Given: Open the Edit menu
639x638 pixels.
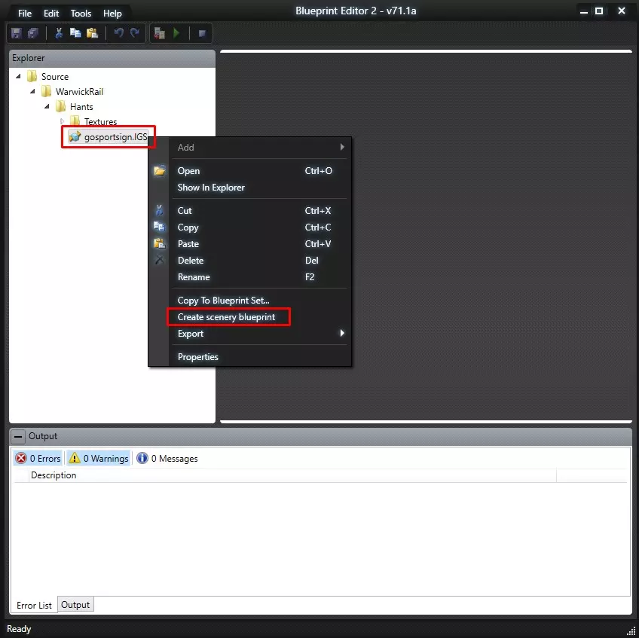Looking at the screenshot, I should pos(51,14).
